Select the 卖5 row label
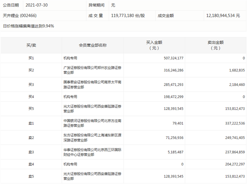This screenshot has height=184, width=247. (31, 177)
